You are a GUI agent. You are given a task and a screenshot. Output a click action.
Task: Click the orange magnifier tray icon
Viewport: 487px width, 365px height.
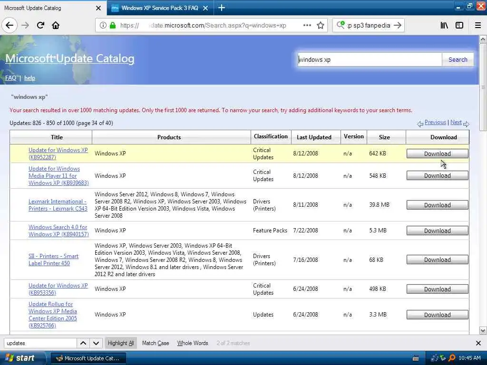point(452,358)
